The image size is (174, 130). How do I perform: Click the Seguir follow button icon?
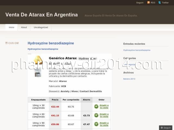point(162,128)
